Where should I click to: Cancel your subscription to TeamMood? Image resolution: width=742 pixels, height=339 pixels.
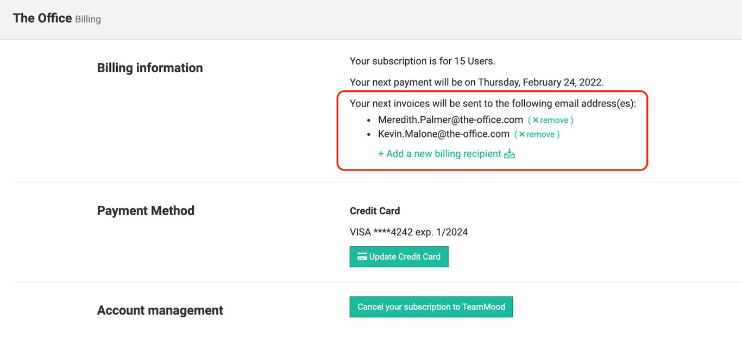point(431,307)
